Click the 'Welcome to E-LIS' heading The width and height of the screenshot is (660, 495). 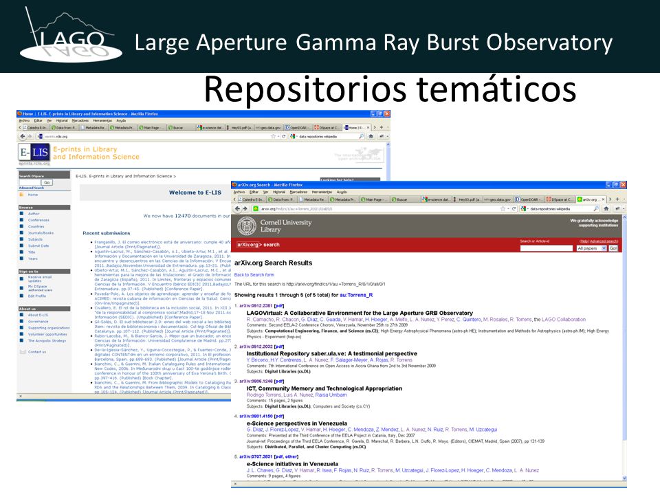(195, 192)
